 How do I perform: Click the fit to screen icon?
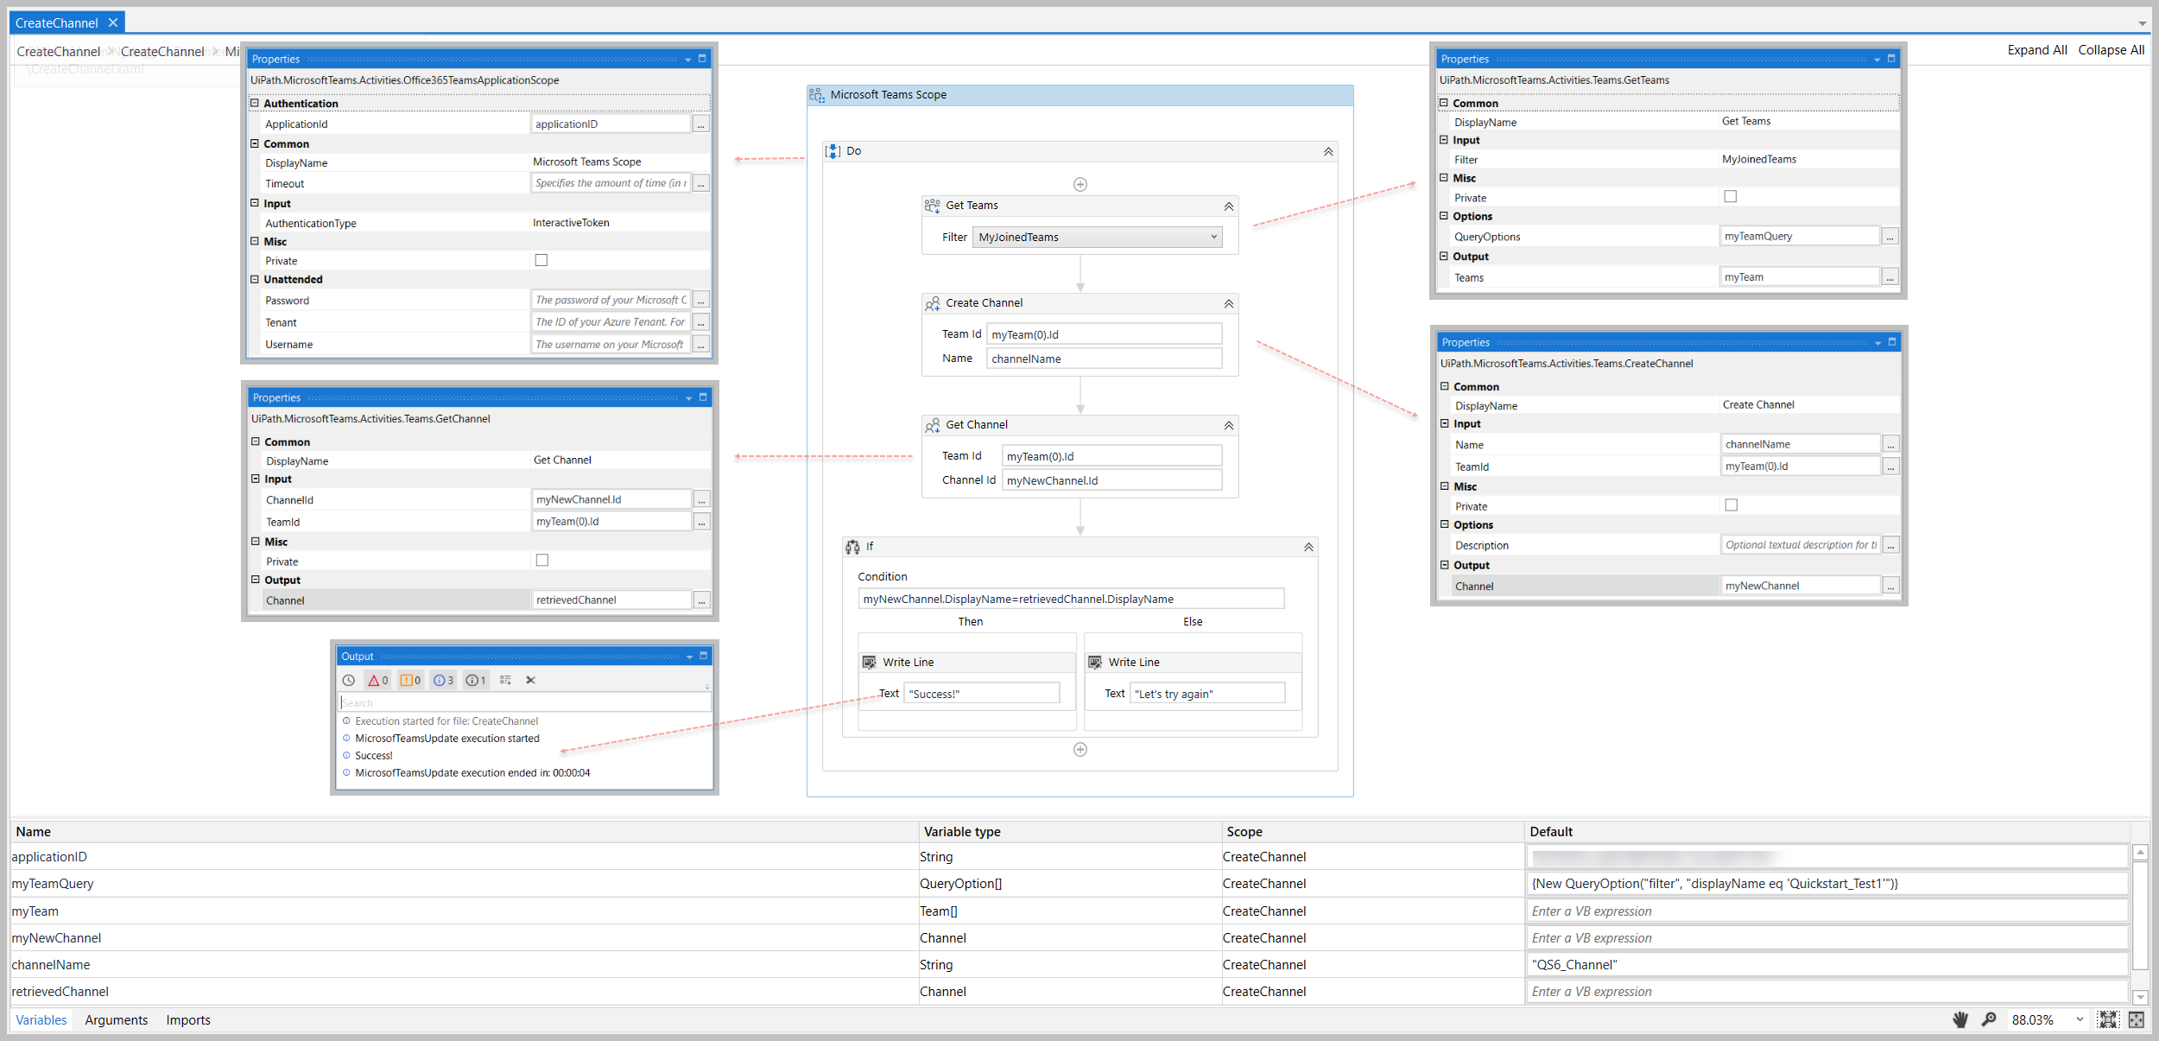point(2109,1019)
